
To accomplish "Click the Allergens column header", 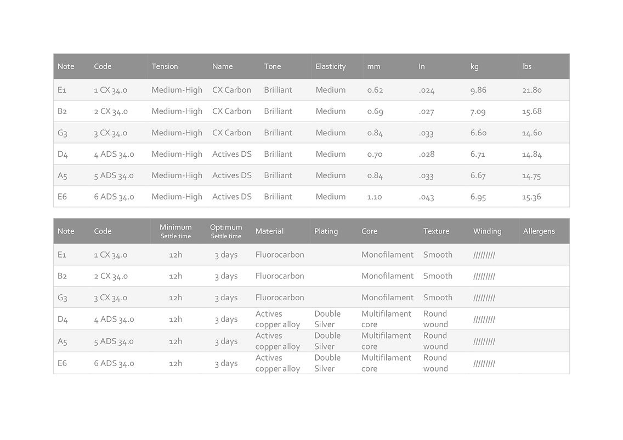I will point(539,231).
